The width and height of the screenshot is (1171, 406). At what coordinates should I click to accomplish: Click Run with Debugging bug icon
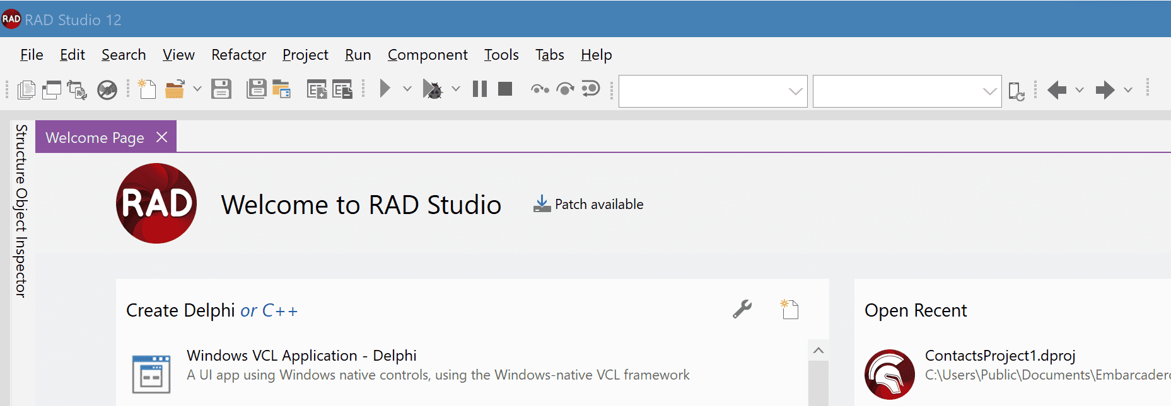[433, 89]
